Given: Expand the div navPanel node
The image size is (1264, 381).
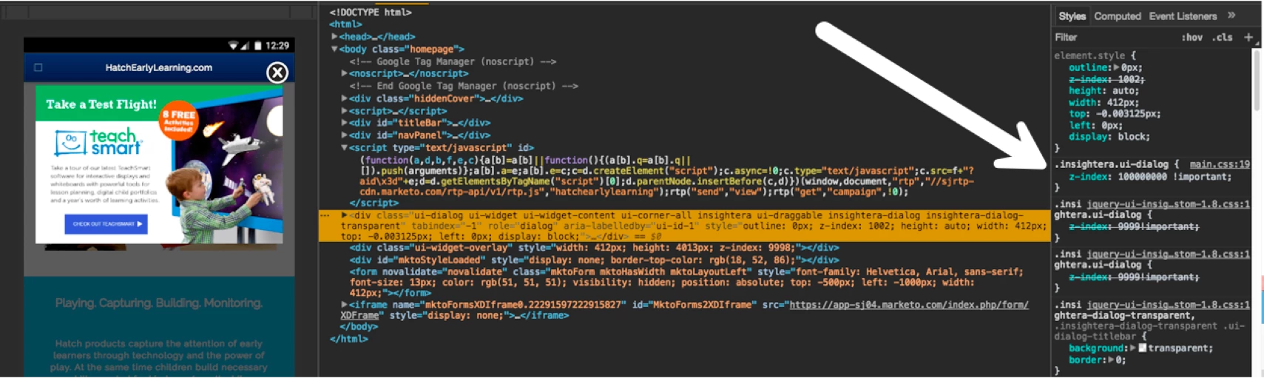Looking at the screenshot, I should pos(345,135).
